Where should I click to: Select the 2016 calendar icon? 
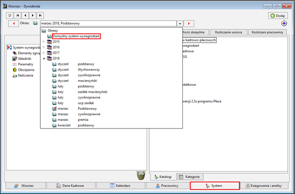[49, 47]
